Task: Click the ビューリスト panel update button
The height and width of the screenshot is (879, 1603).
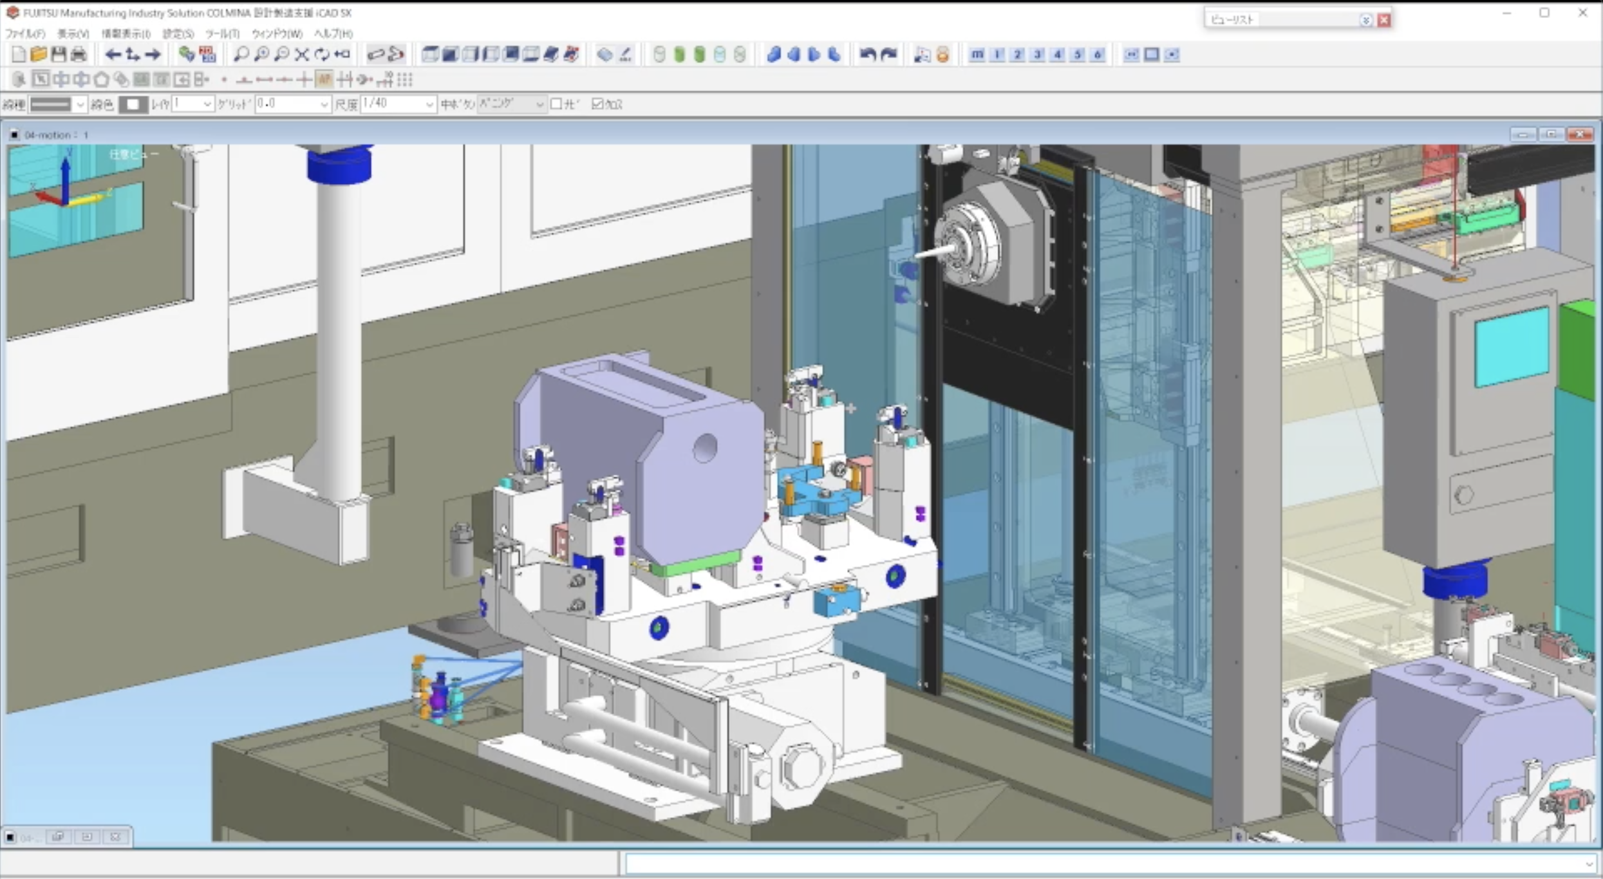Action: pyautogui.click(x=1365, y=19)
